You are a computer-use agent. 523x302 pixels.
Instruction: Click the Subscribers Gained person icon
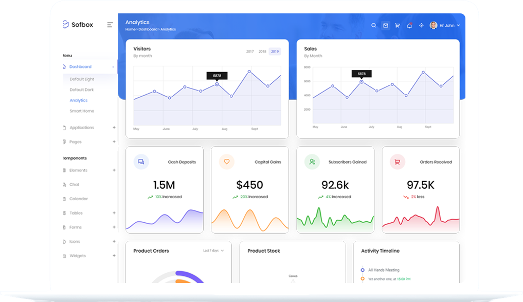click(311, 162)
